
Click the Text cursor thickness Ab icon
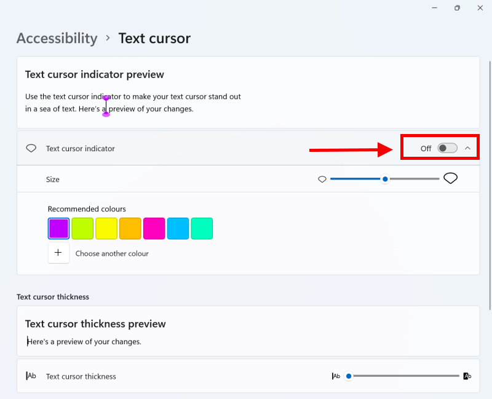(x=31, y=376)
